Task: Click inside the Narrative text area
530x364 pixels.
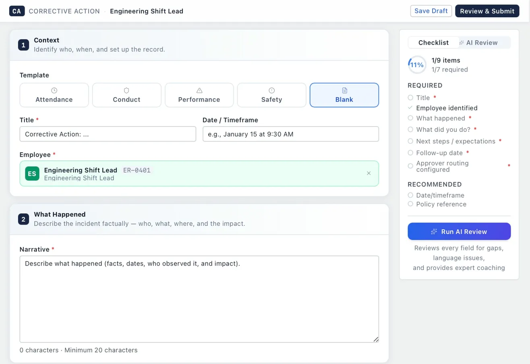Action: 199,297
